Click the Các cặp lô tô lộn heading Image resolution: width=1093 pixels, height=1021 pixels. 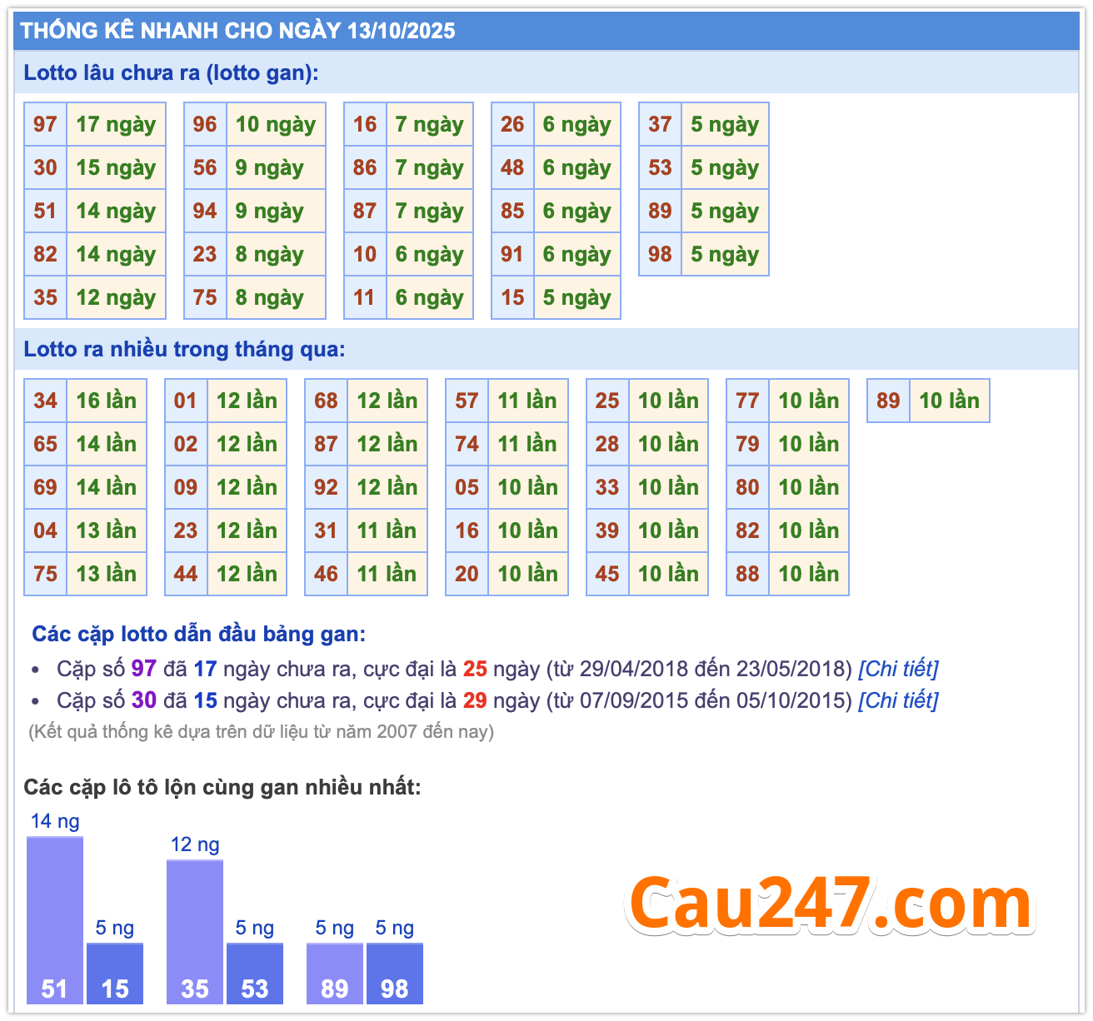pyautogui.click(x=222, y=787)
